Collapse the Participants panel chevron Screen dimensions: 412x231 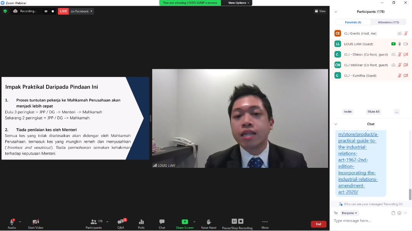336,11
